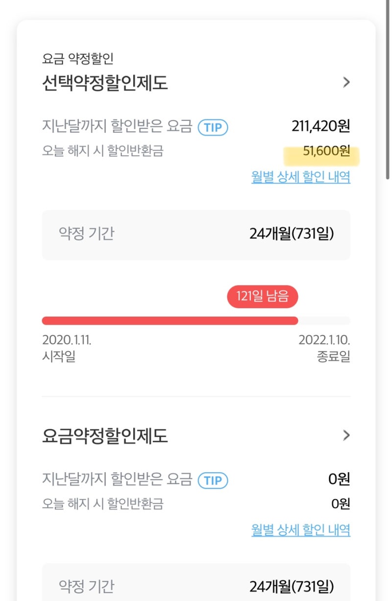Open first 월별 상세 할인 내역 link
The image size is (392, 601).
[301, 177]
